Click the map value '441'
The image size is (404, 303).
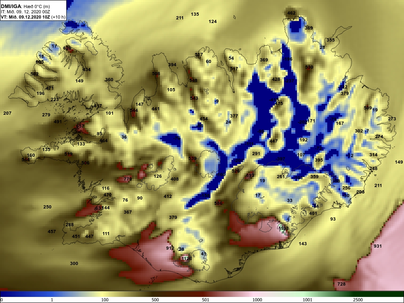click(156, 109)
